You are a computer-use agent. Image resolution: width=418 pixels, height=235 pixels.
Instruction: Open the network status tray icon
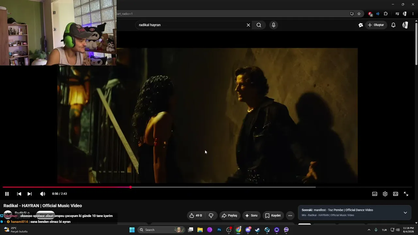[393, 230]
